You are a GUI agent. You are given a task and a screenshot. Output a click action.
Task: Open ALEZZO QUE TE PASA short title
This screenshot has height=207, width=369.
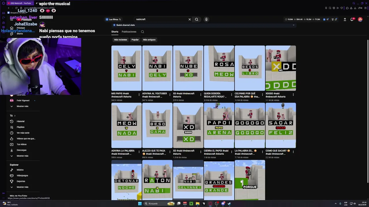pyautogui.click(x=154, y=152)
